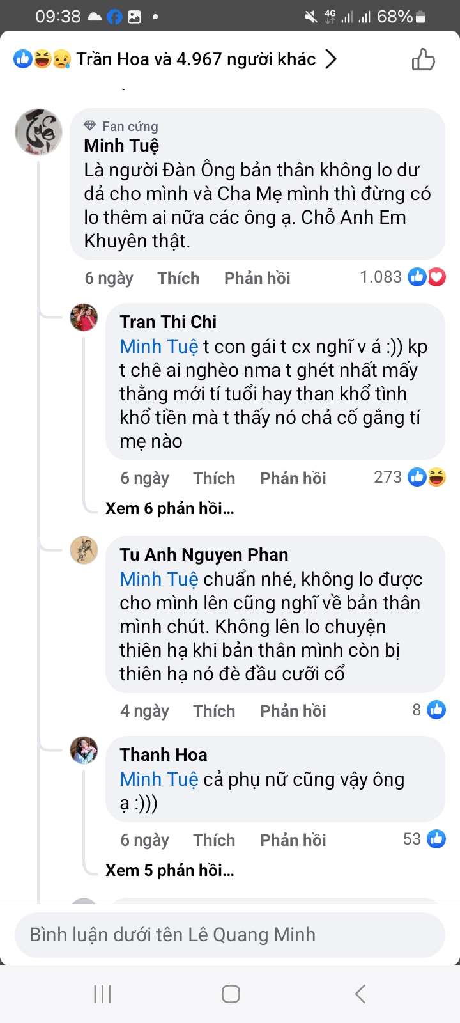Expand "Xem 6 phản hồi" replies
The height and width of the screenshot is (1023, 460).
(170, 508)
